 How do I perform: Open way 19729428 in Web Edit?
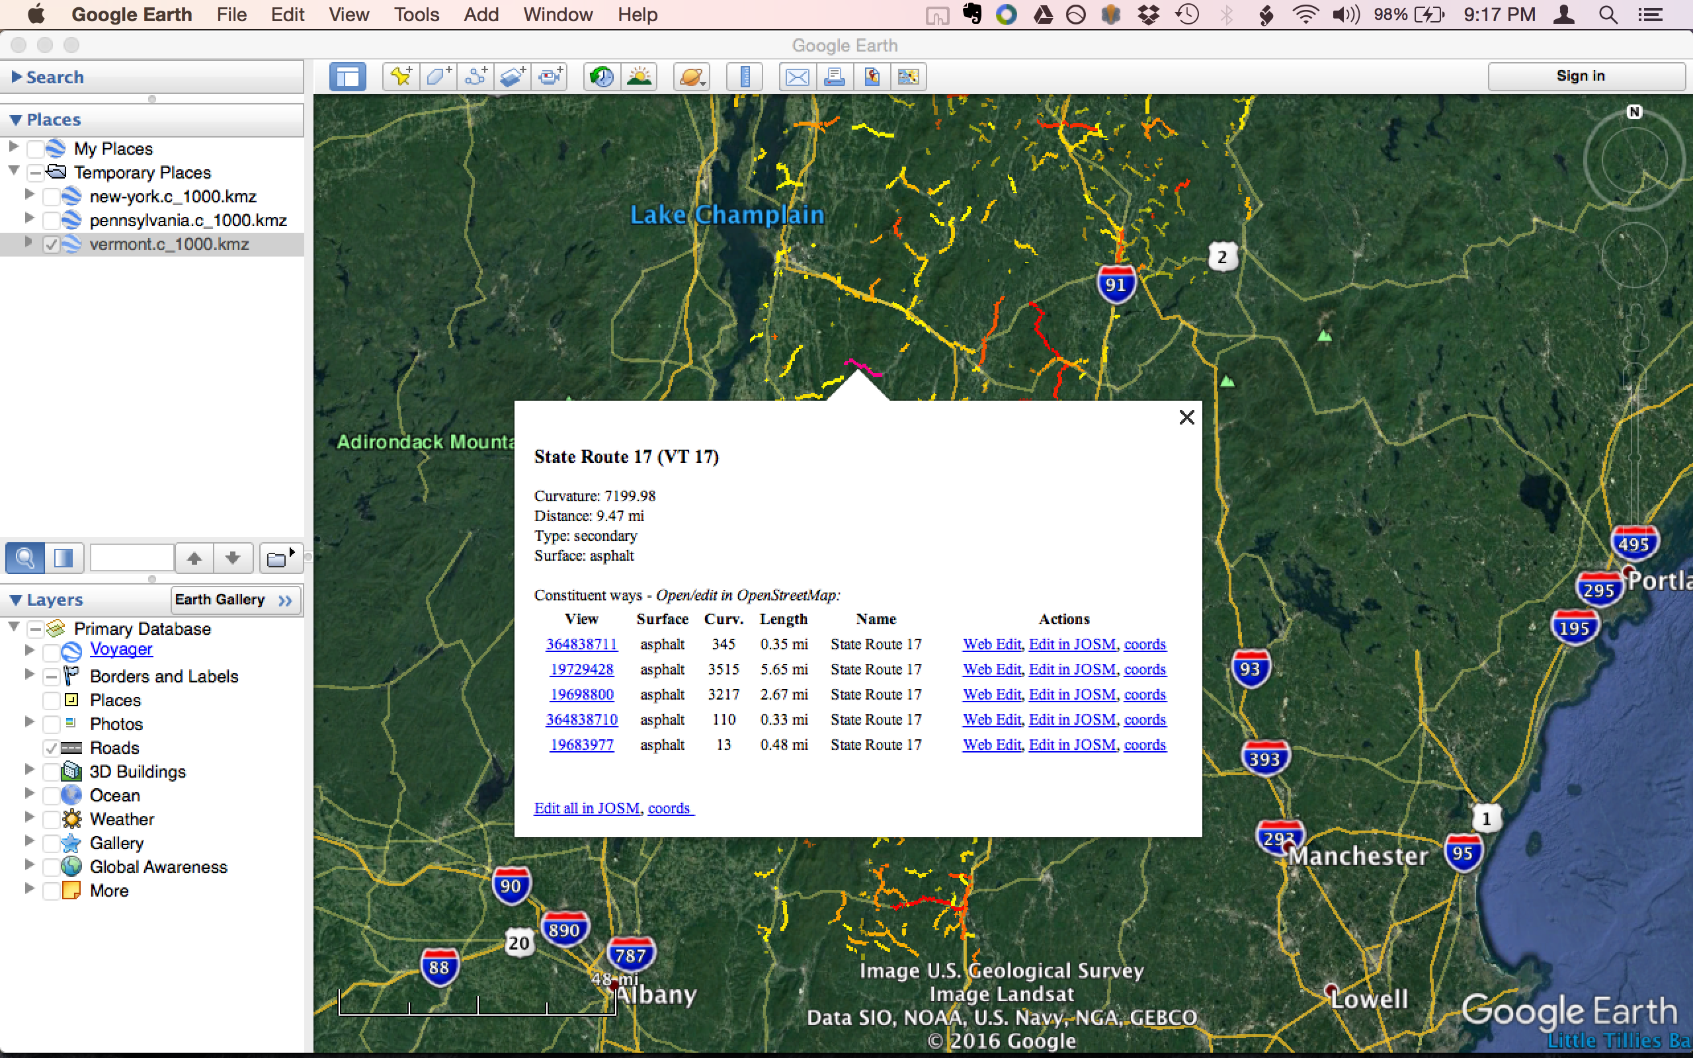[991, 669]
